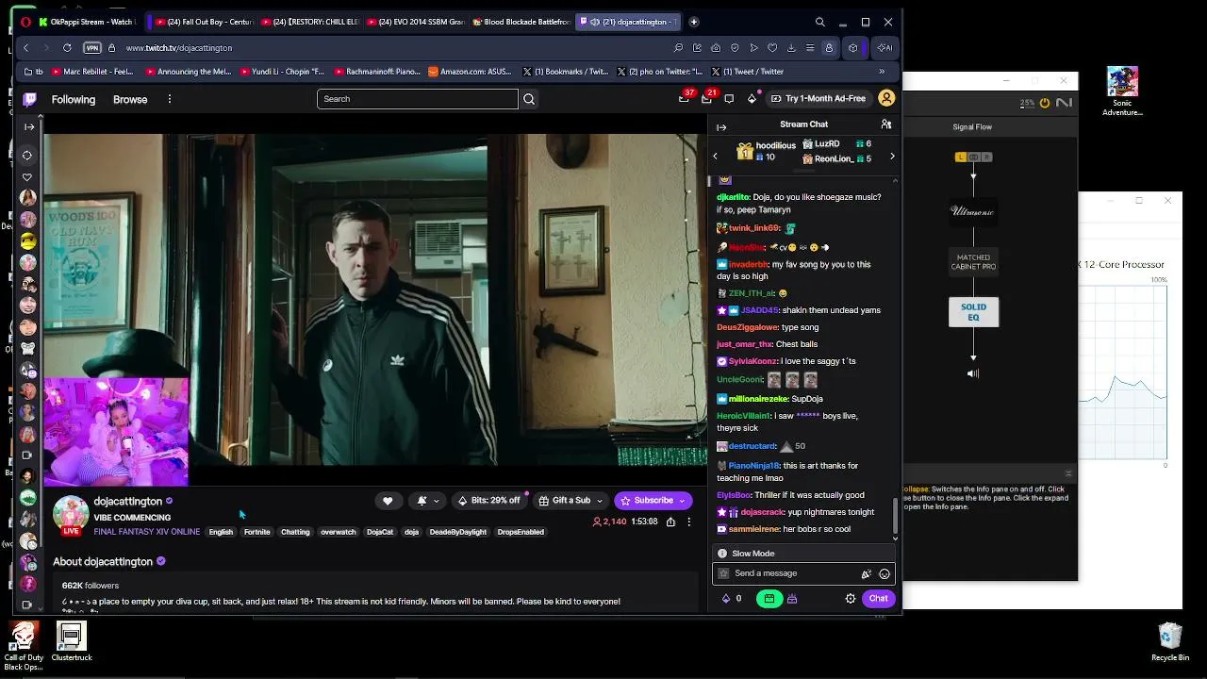Open the Browse page

pos(130,99)
